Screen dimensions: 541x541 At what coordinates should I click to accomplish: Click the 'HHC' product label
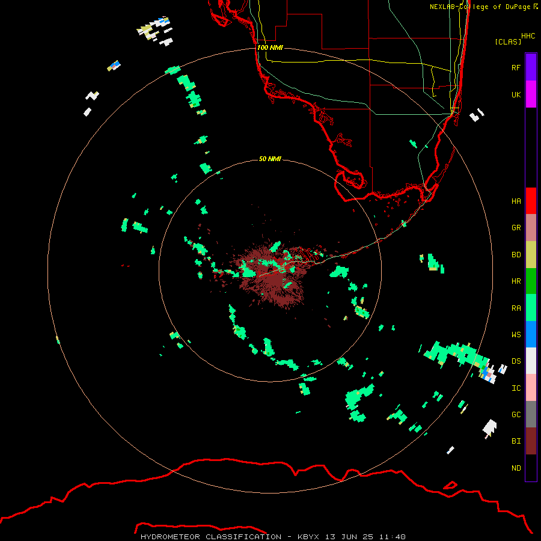tap(528, 36)
